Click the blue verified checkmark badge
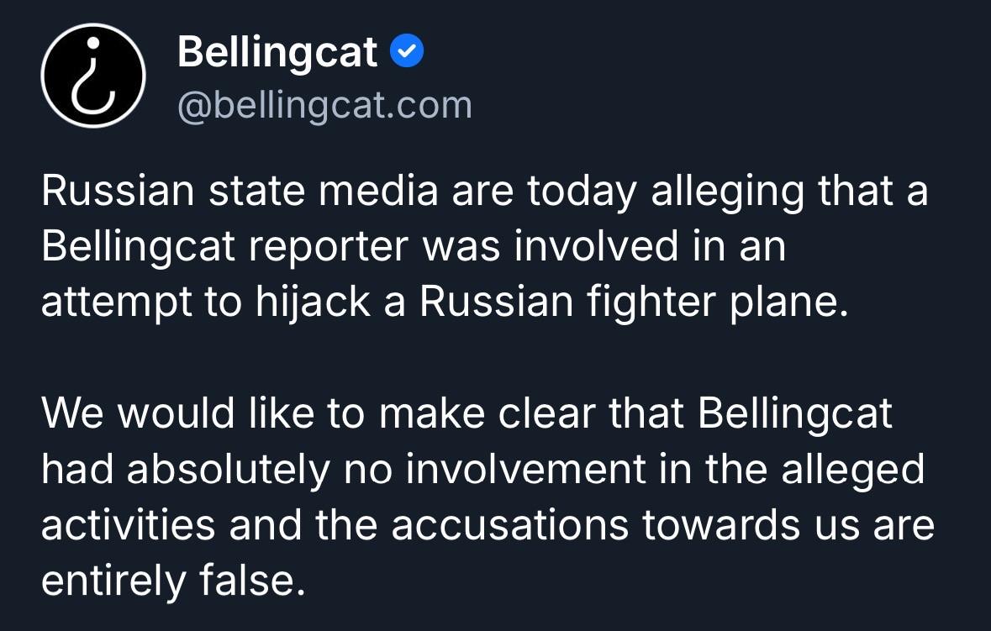This screenshot has width=991, height=631. point(408,53)
